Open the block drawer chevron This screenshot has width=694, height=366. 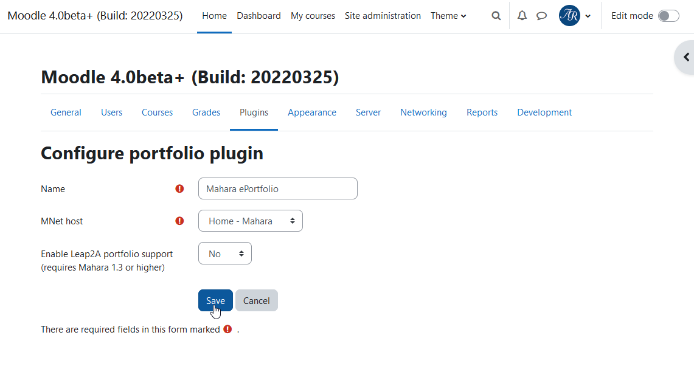pos(686,57)
